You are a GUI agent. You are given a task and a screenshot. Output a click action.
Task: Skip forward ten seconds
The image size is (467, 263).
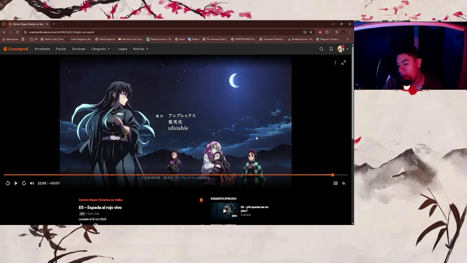click(24, 183)
